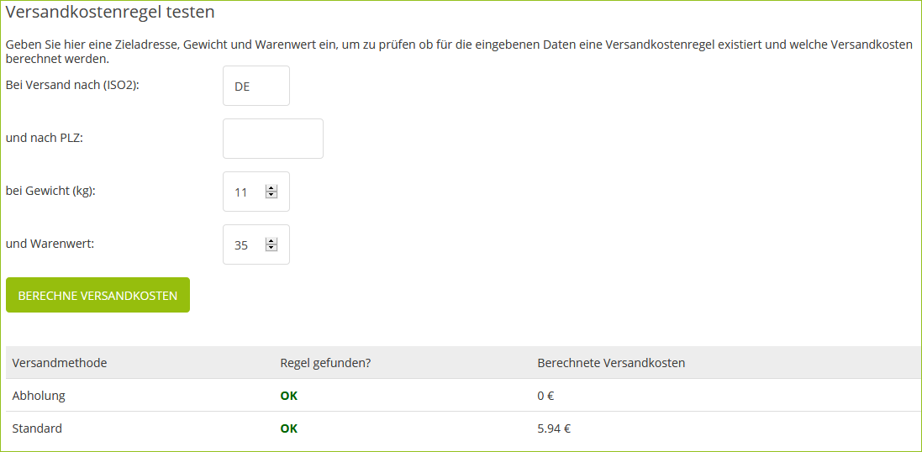Click the und nach PLZ label
This screenshot has height=452, width=922.
coord(44,139)
